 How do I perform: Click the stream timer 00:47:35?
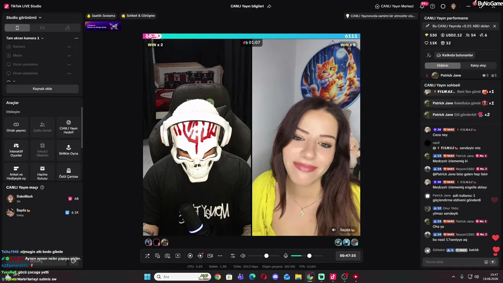348,256
